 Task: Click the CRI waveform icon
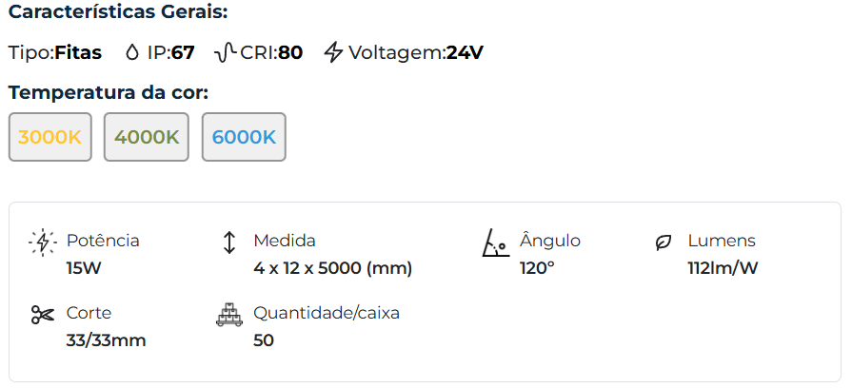coord(226,52)
